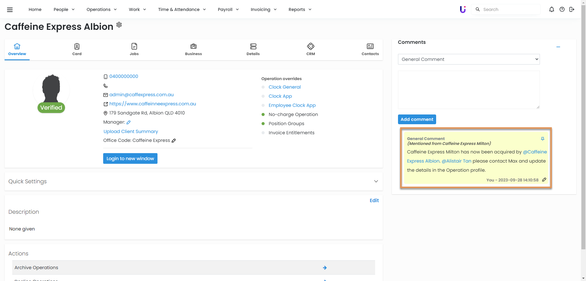Click the logout icon in header
Viewport: 586px width, 281px height.
pos(572,9)
